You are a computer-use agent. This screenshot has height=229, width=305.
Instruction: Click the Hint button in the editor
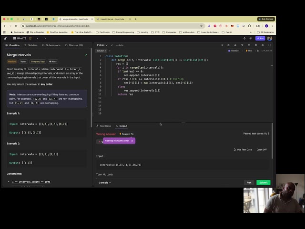pos(249,51)
